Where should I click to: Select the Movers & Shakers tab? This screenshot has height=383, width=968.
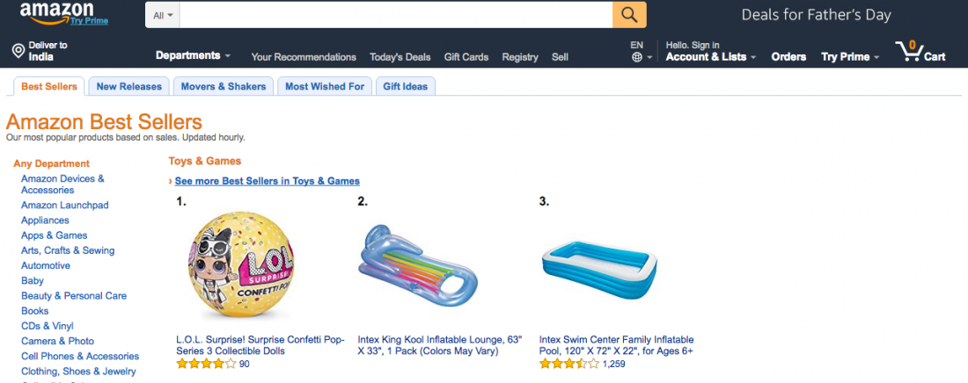coord(224,86)
